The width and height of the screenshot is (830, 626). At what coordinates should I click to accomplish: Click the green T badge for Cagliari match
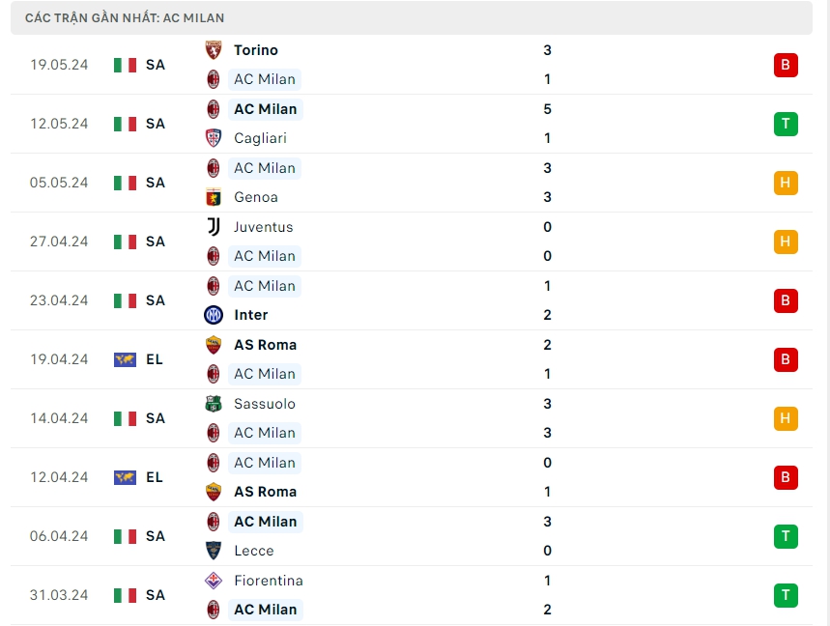tap(786, 124)
